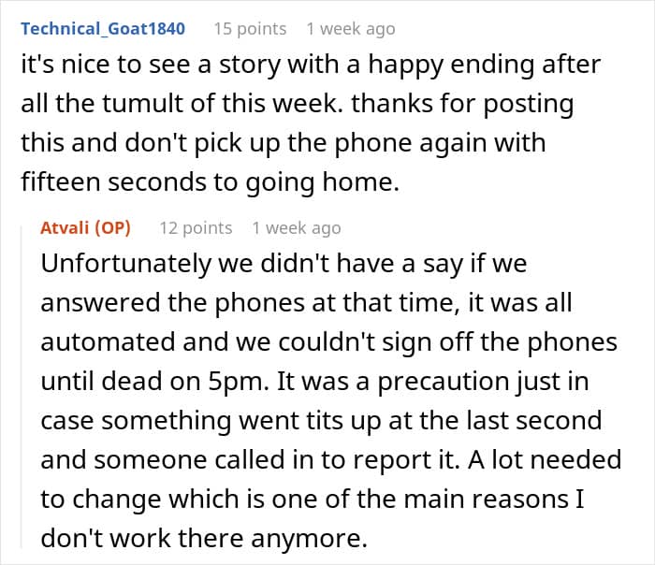Click the "12 points" score on Atvali's reply

[196, 227]
